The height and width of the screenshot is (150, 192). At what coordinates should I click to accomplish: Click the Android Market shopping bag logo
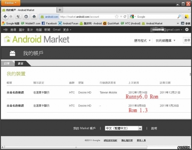7,39
